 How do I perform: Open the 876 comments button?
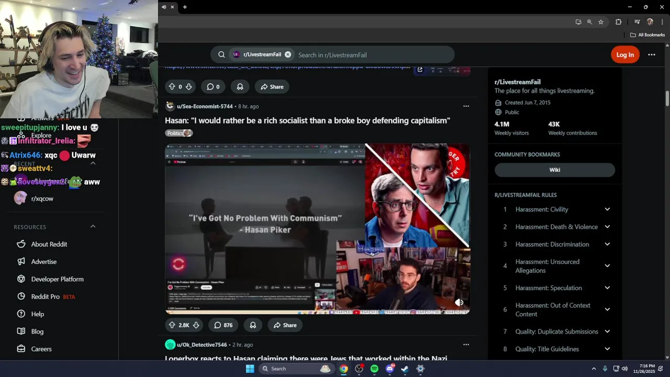coord(223,325)
